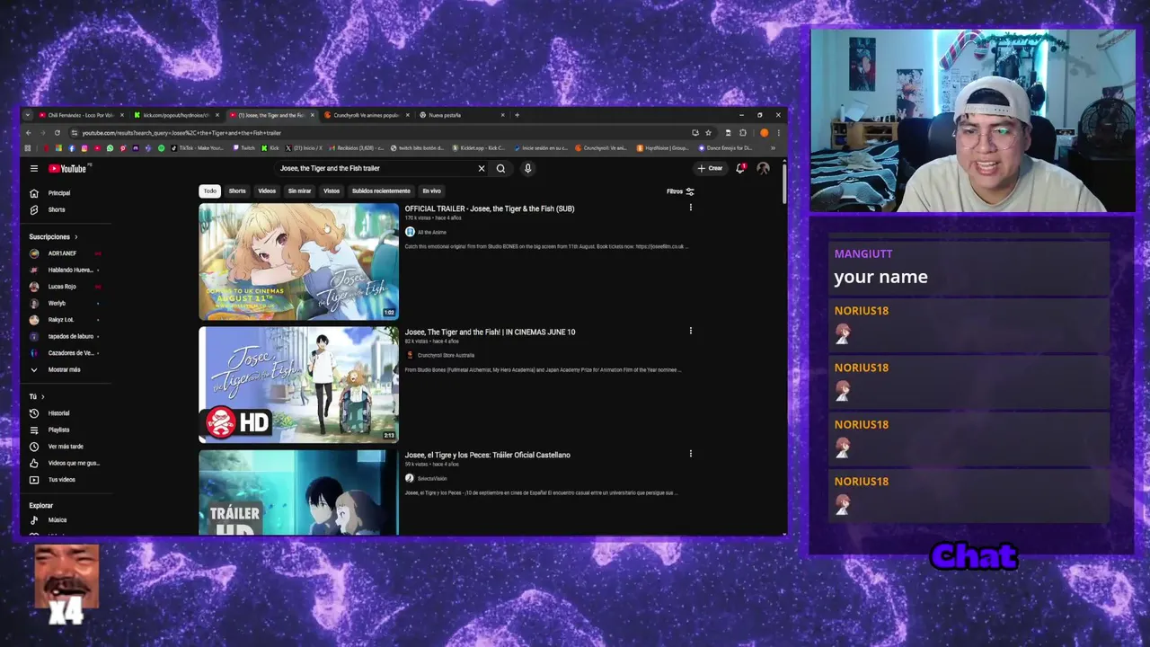Select Subidos recientemente filter chip
Image resolution: width=1150 pixels, height=647 pixels.
[381, 191]
